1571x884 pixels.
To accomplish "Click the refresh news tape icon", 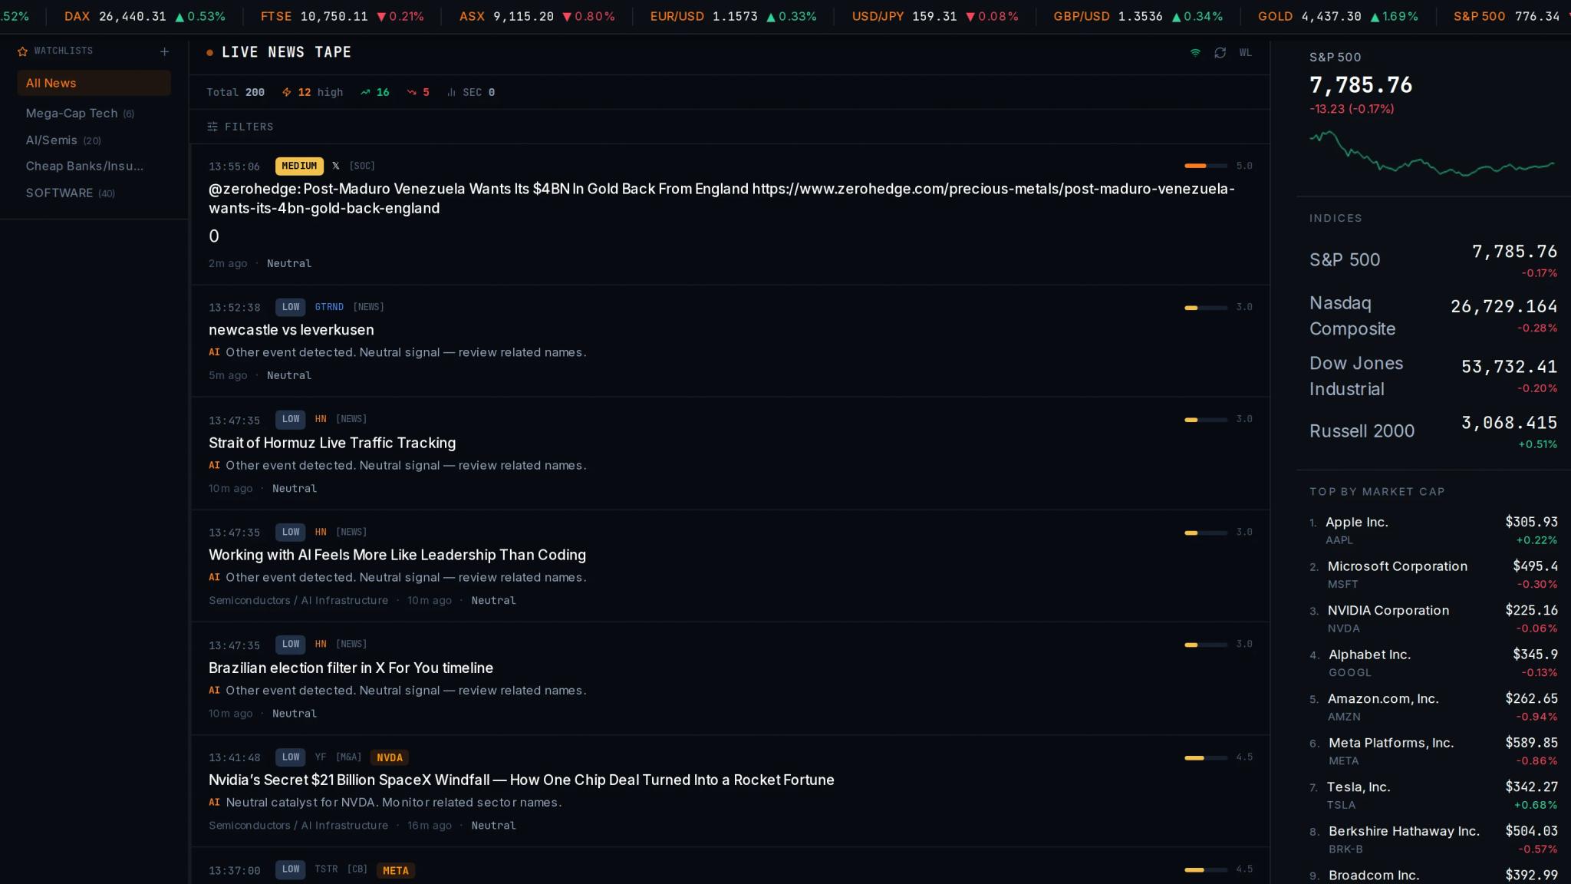I will [1220, 53].
